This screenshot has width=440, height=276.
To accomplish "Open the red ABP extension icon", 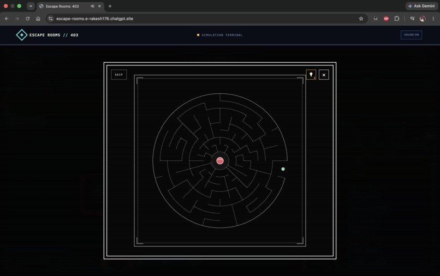I will pos(386,19).
